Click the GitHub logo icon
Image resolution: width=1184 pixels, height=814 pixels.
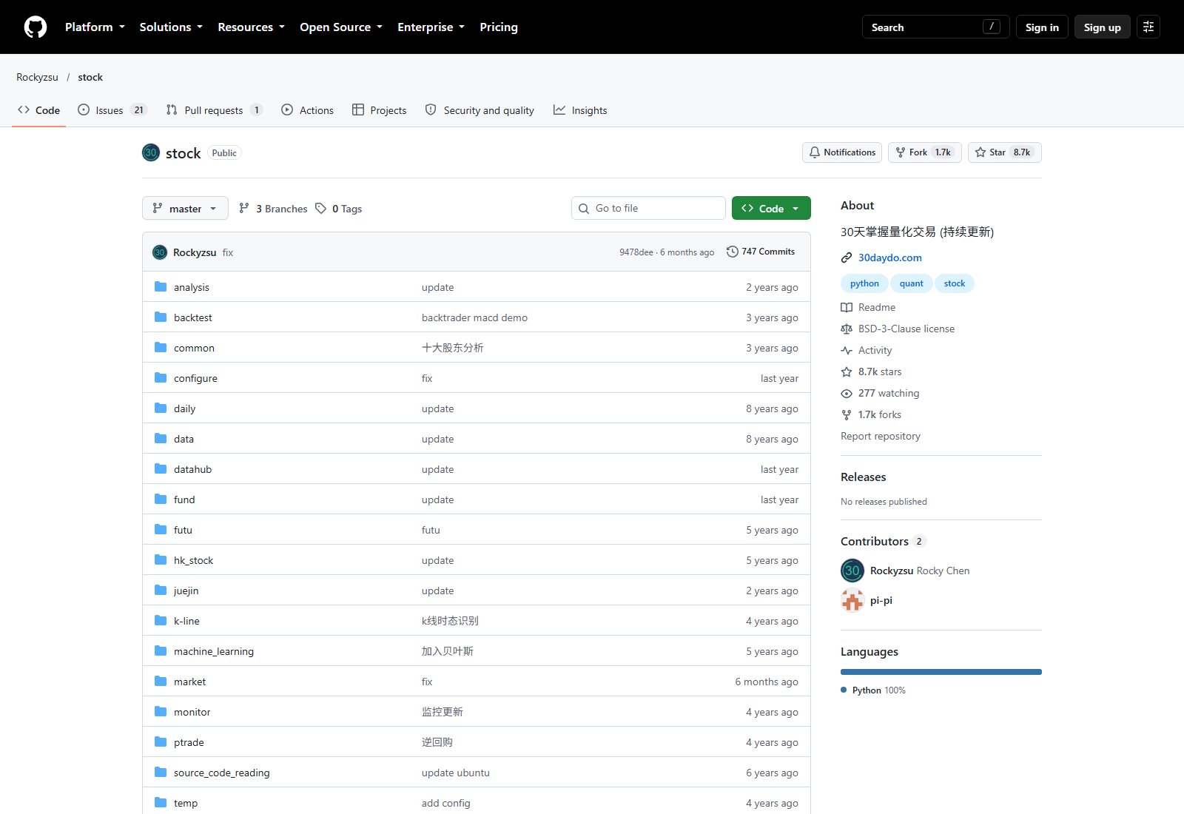point(36,27)
